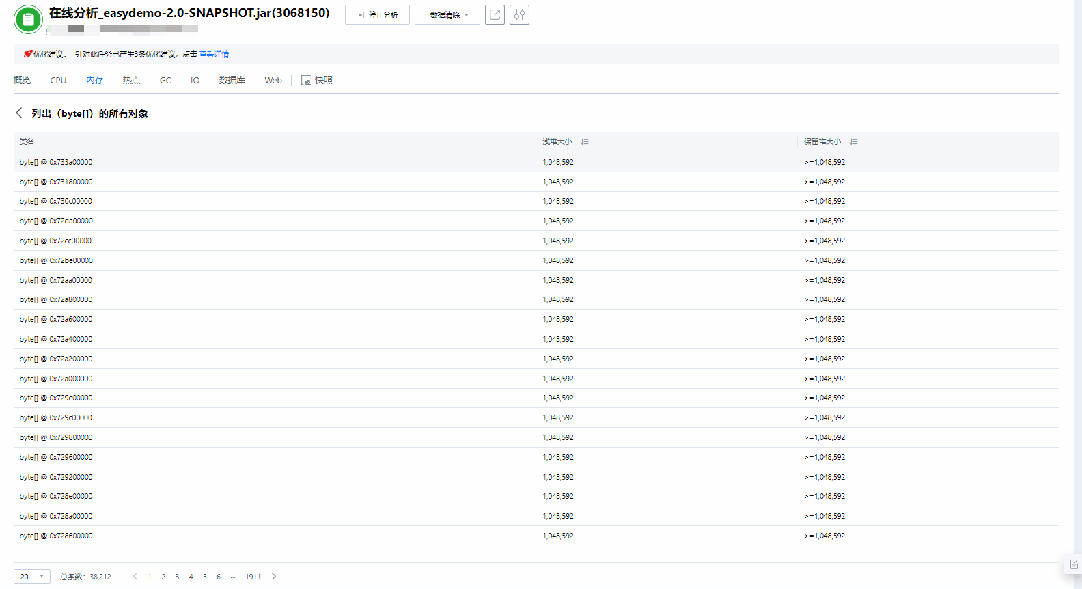Click the 类名 column header
1082x589 pixels.
[27, 141]
